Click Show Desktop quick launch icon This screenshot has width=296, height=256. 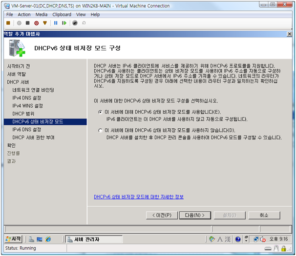coord(40,239)
